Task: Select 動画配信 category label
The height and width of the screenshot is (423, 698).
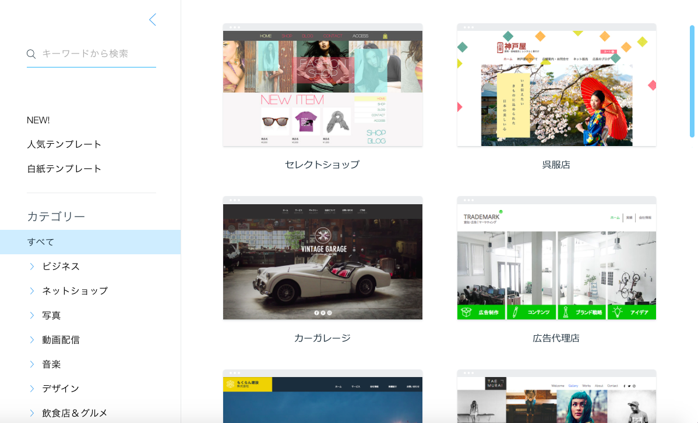Action: [x=61, y=340]
